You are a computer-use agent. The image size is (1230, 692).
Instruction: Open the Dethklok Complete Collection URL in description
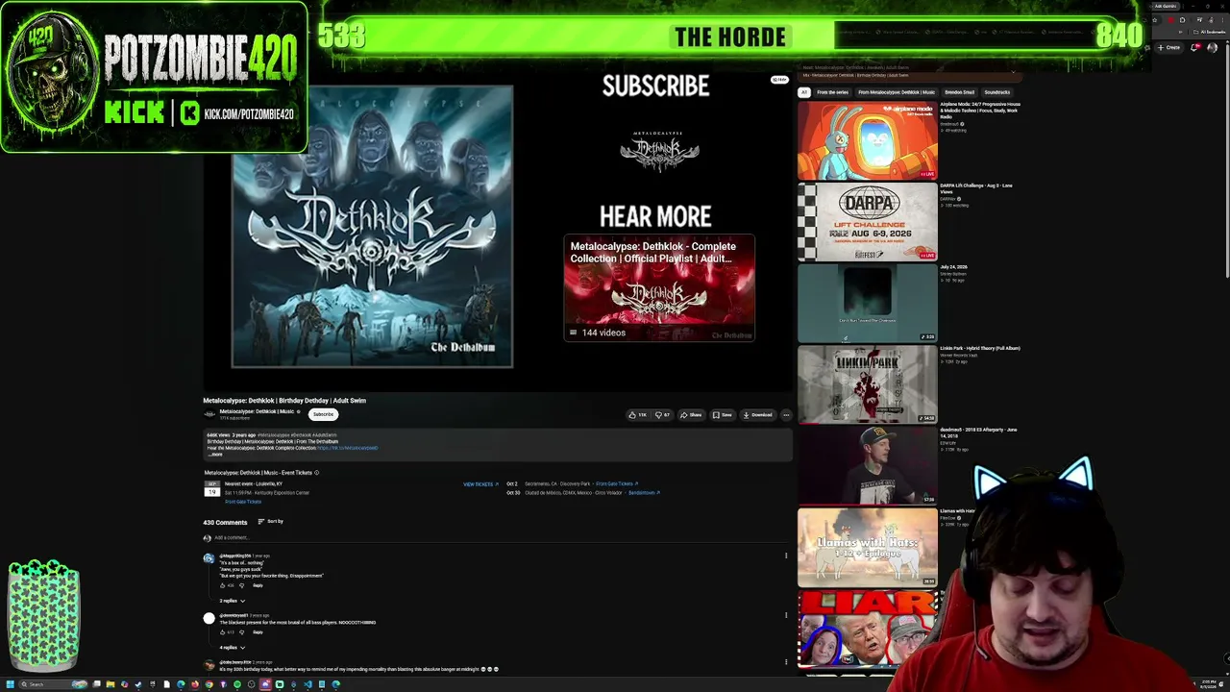[347, 448]
